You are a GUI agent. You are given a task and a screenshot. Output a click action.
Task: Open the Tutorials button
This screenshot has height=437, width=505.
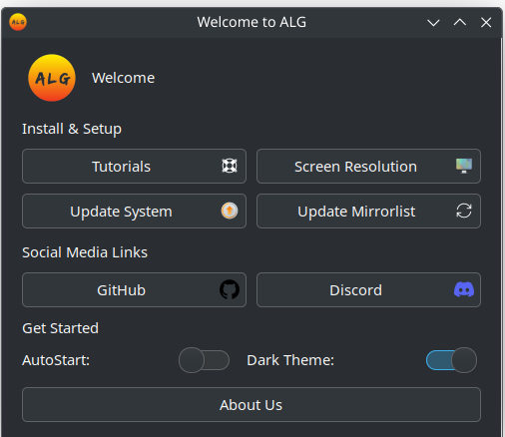[134, 166]
